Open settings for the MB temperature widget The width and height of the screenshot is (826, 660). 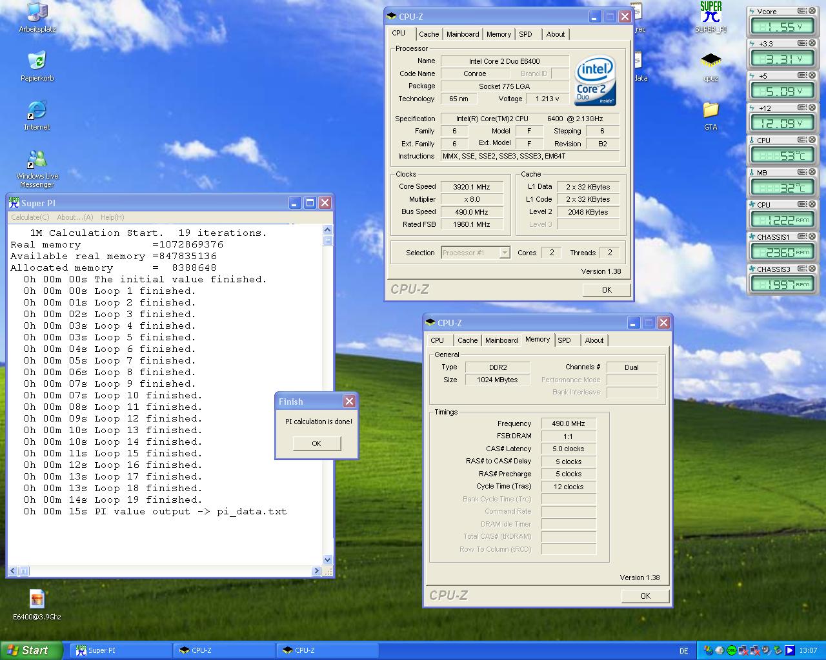click(802, 172)
